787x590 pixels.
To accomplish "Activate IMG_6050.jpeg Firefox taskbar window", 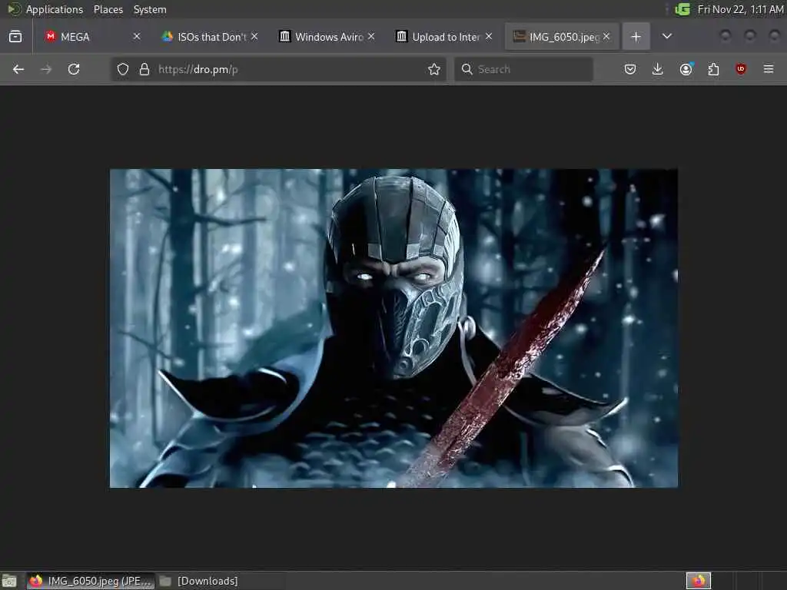I will tap(91, 581).
